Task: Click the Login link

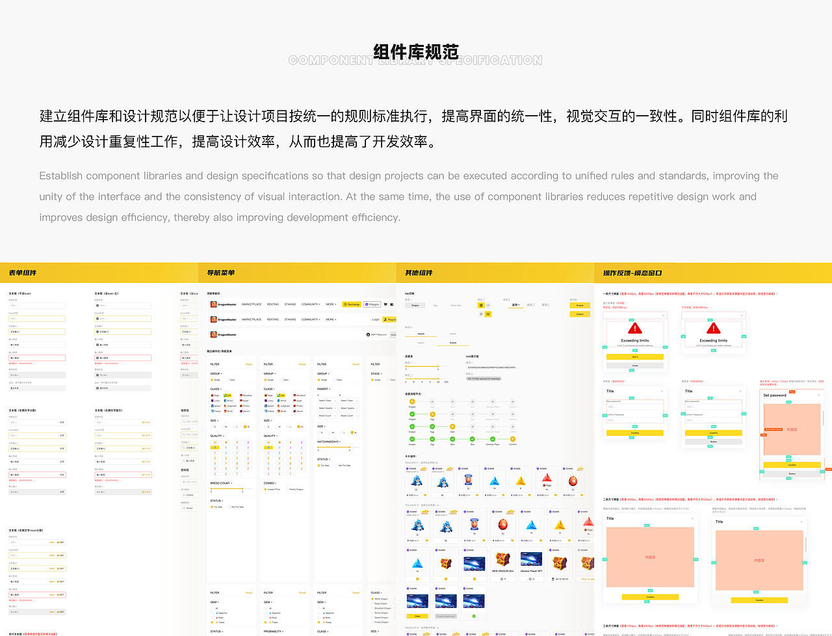Action: coord(376,319)
